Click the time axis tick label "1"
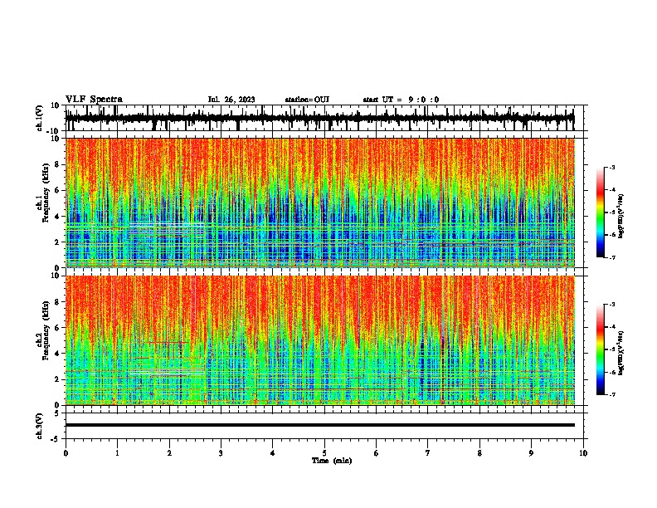Viewport: 657px width, 508px height. click(117, 453)
